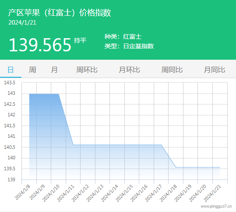Open the 月同比 tab
Screen dimensions: 236x212
[x=215, y=70]
